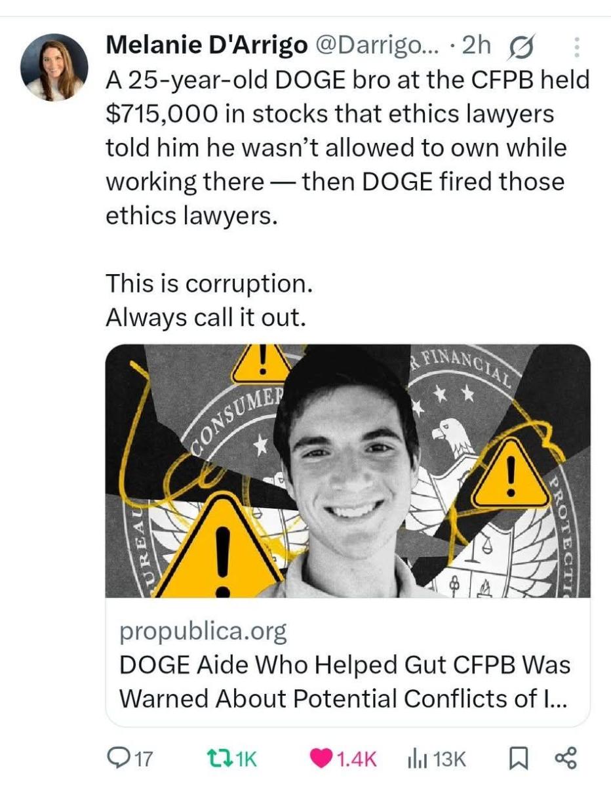Open the @Darrigo handle link

tap(380, 45)
